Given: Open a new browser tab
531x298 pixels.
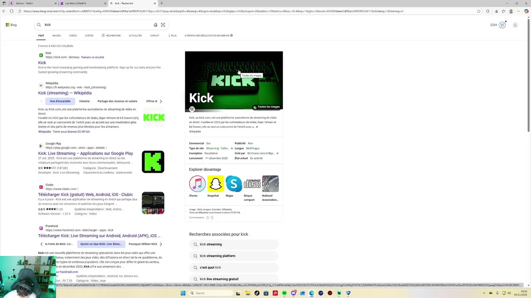Looking at the screenshot, I should click(161, 3).
